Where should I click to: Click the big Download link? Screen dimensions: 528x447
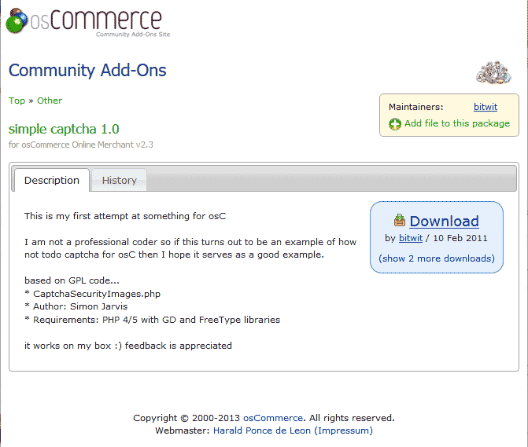click(x=444, y=221)
